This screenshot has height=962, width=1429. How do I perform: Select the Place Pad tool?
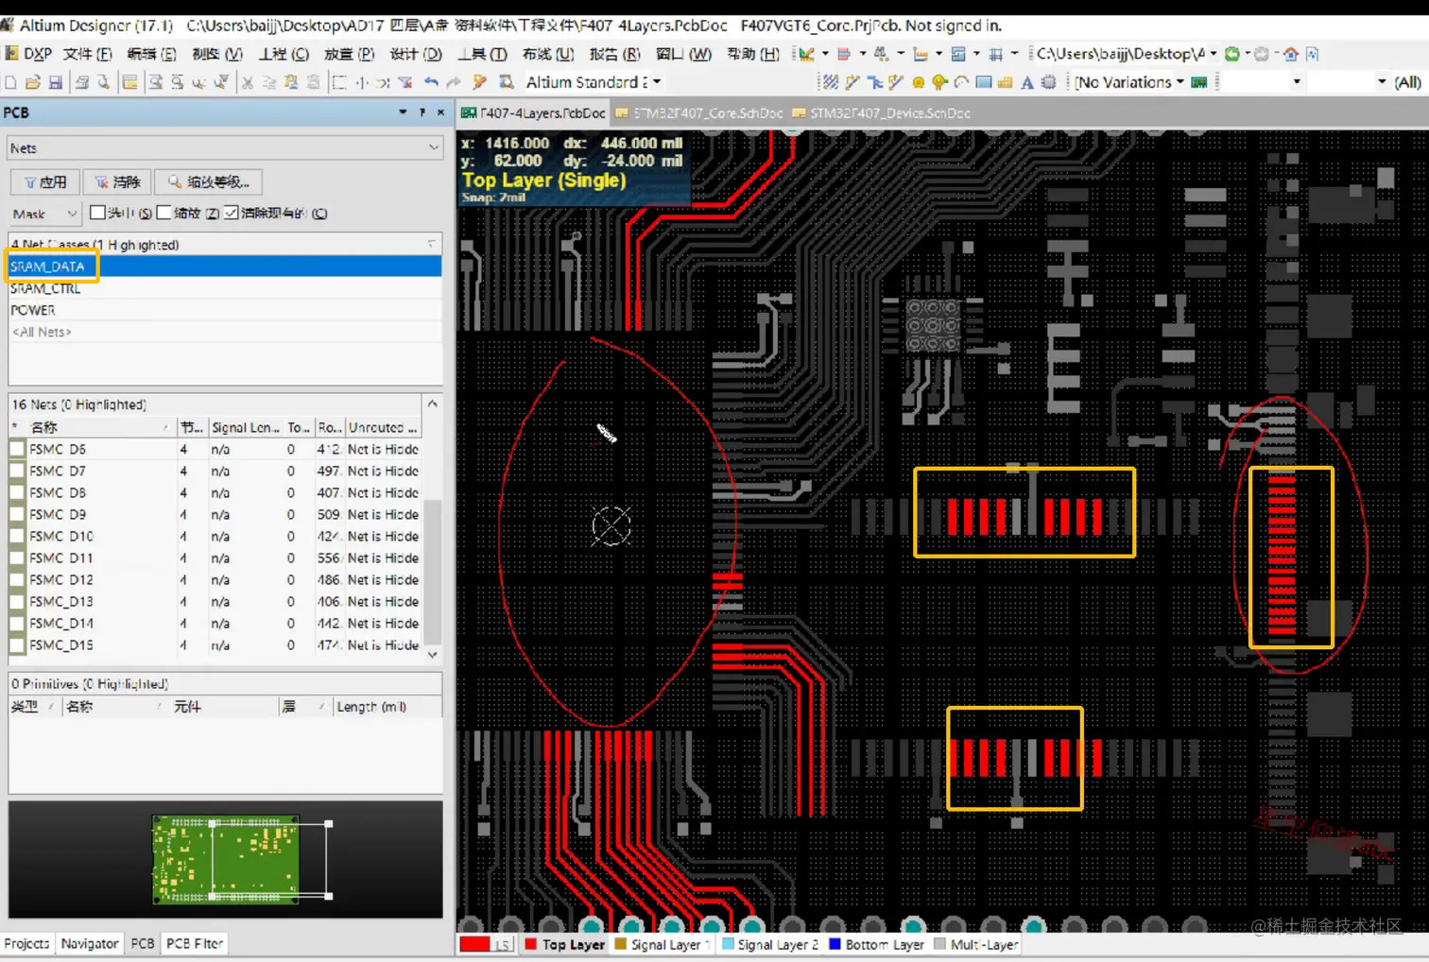tap(918, 82)
